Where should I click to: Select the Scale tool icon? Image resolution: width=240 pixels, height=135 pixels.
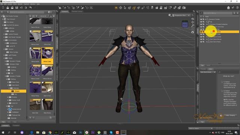(143, 7)
